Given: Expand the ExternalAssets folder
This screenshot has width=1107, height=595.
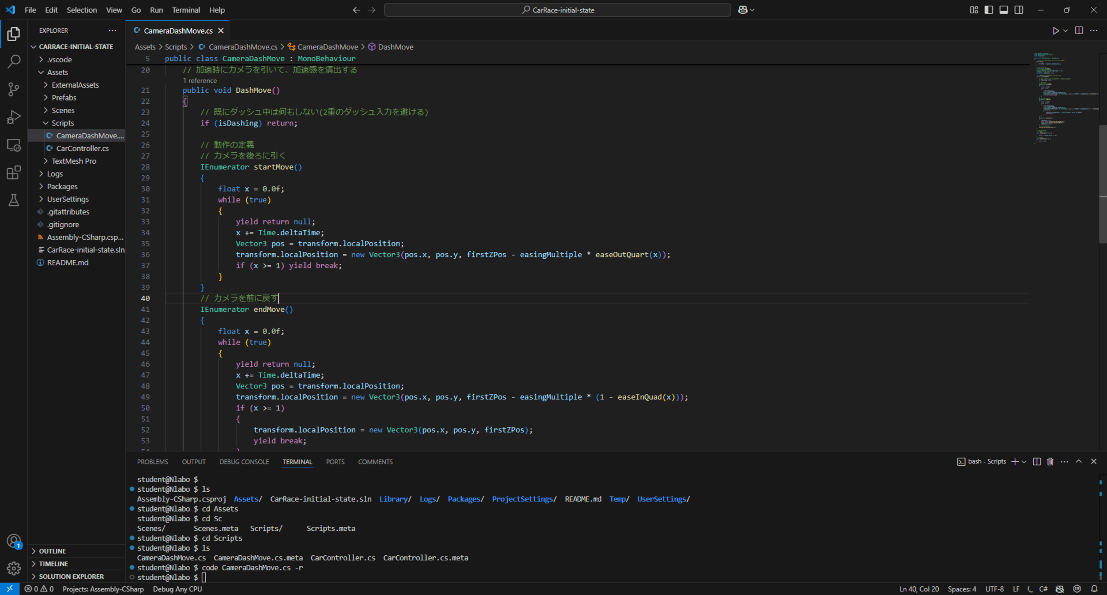Looking at the screenshot, I should 75,85.
